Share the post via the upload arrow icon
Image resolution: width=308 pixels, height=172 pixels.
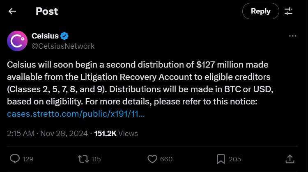pos(289,158)
